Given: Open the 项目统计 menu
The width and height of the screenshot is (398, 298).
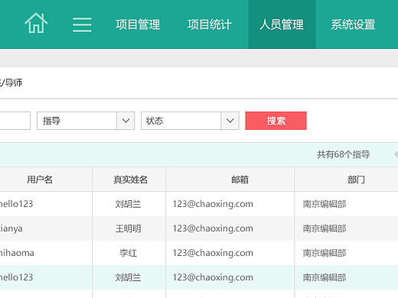Looking at the screenshot, I should tap(210, 24).
